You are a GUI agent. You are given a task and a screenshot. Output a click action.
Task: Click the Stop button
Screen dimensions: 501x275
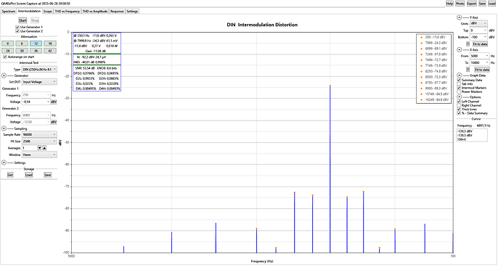tap(35, 20)
